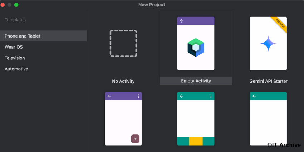Switch to the Television templates
Image resolution: width=304 pixels, height=152 pixels.
point(43,58)
